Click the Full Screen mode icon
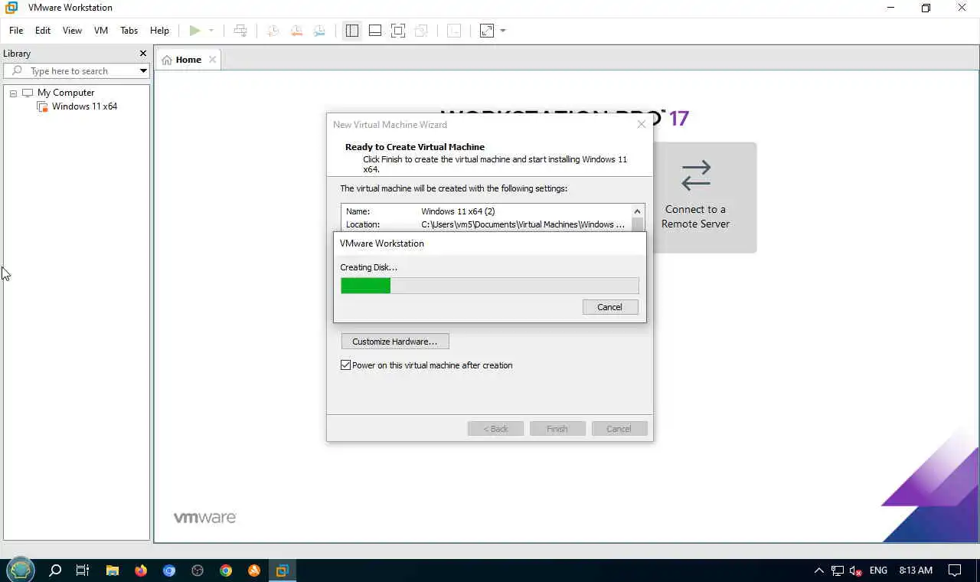The width and height of the screenshot is (980, 582). (x=398, y=31)
